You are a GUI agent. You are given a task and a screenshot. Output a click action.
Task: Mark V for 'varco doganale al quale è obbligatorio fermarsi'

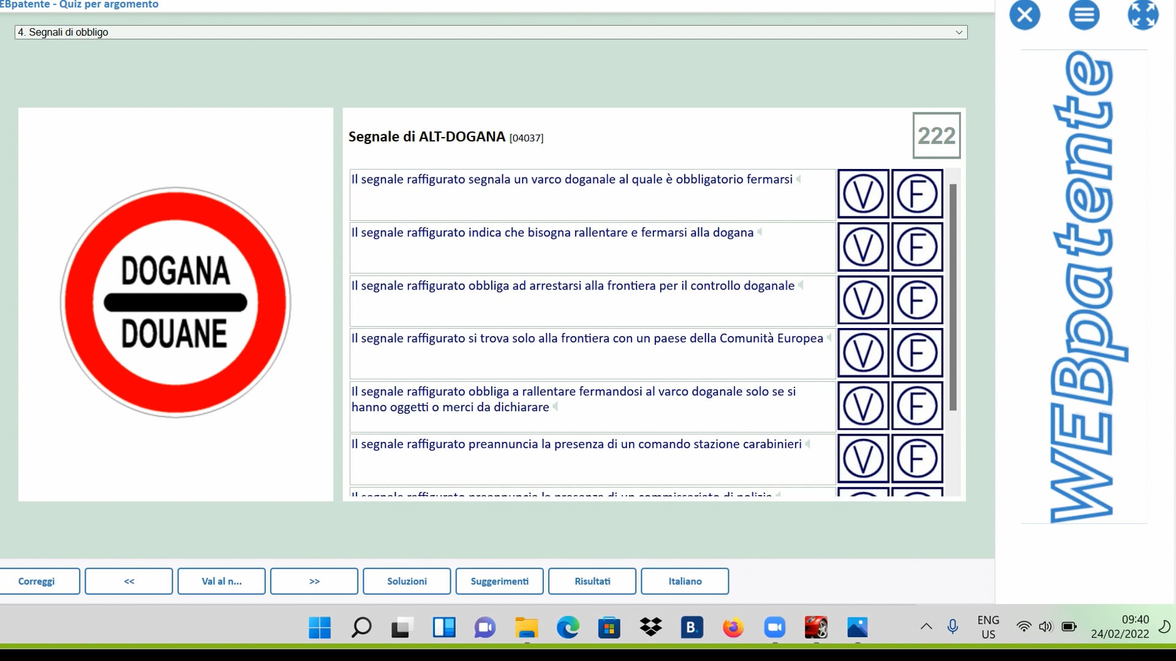[863, 194]
